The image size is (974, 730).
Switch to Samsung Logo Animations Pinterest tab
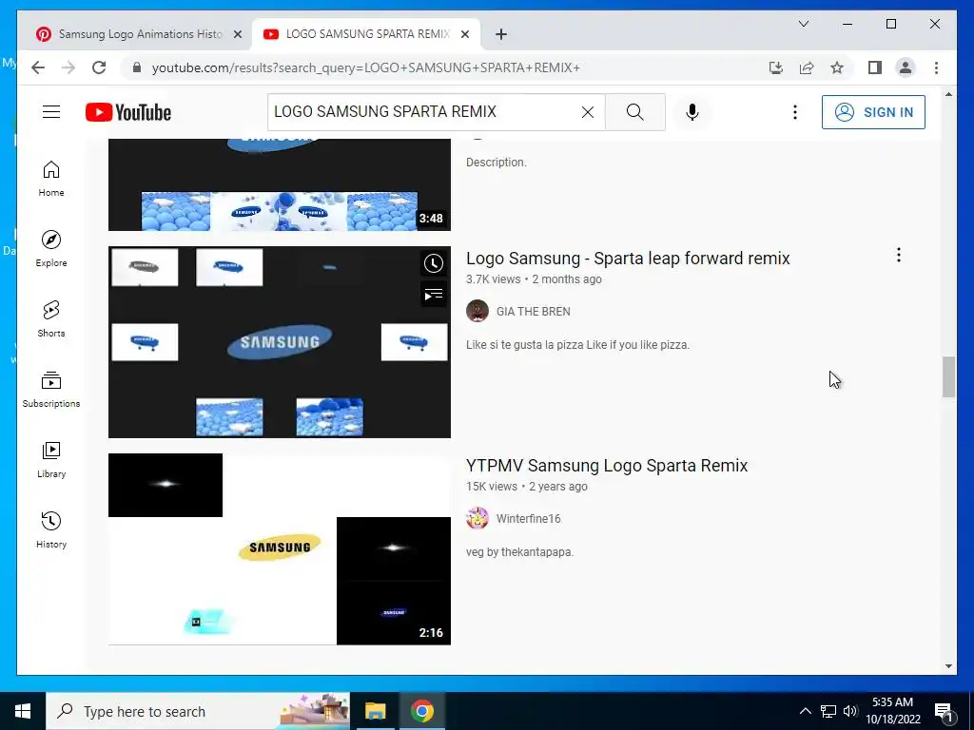point(140,34)
